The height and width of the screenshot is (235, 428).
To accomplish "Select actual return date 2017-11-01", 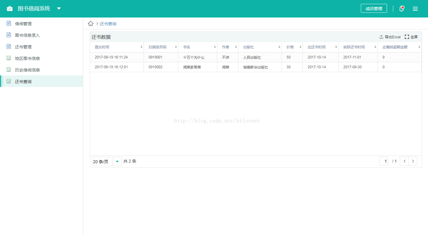I will [x=358, y=57].
